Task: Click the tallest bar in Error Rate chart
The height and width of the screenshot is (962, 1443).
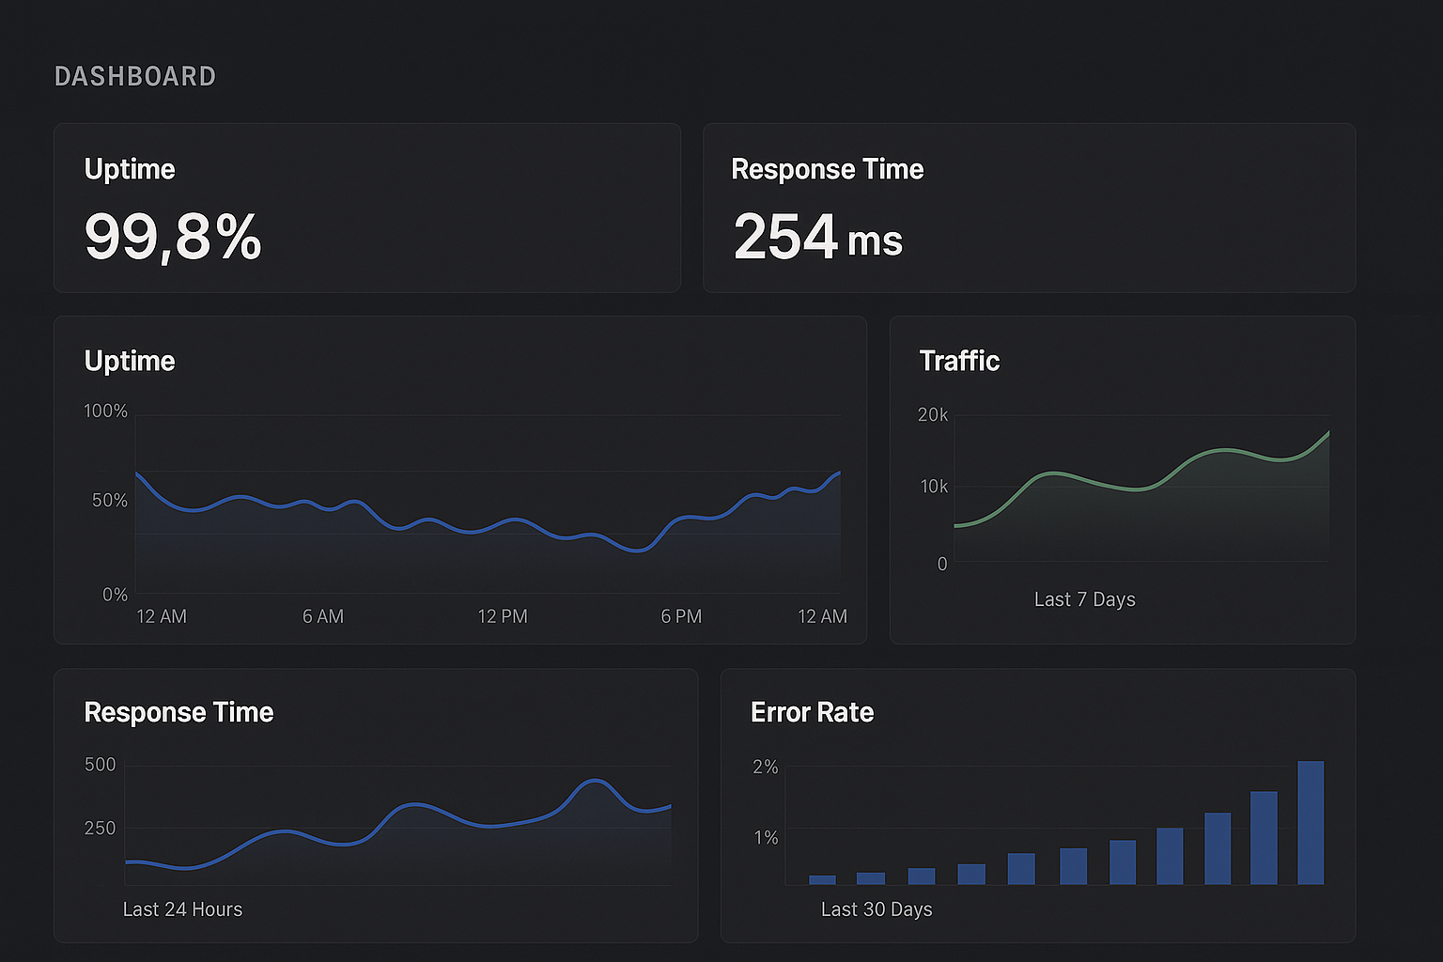Action: tap(1311, 822)
